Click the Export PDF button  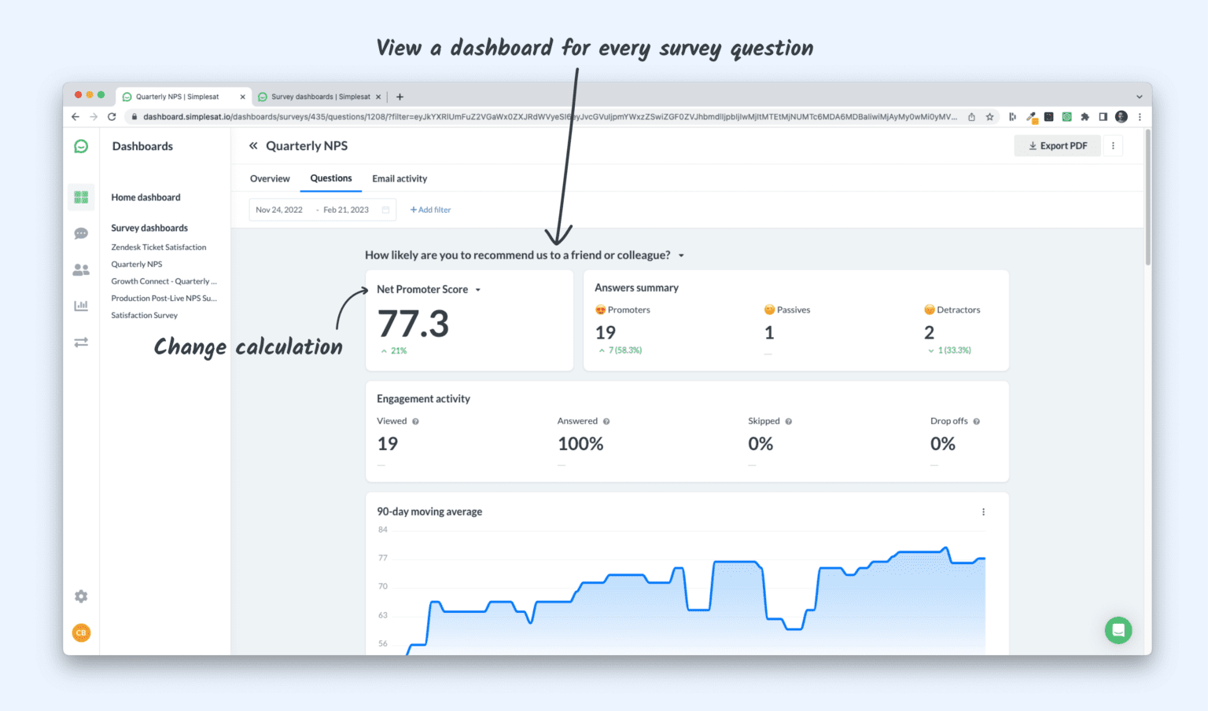(x=1057, y=145)
